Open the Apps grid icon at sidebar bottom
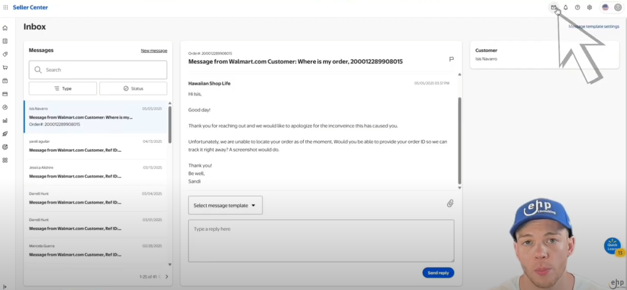Image resolution: width=627 pixels, height=290 pixels. (5, 160)
